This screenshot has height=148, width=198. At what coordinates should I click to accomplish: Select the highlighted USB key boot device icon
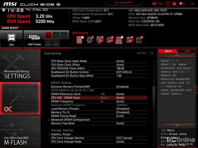click(119, 40)
